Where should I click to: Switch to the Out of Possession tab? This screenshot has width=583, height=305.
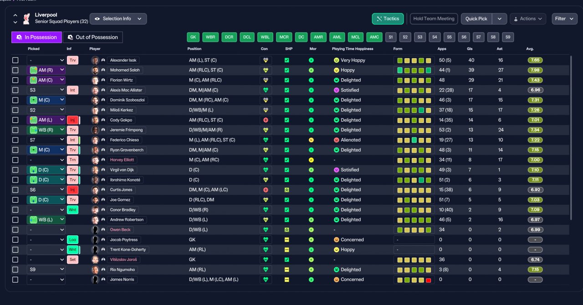(93, 37)
